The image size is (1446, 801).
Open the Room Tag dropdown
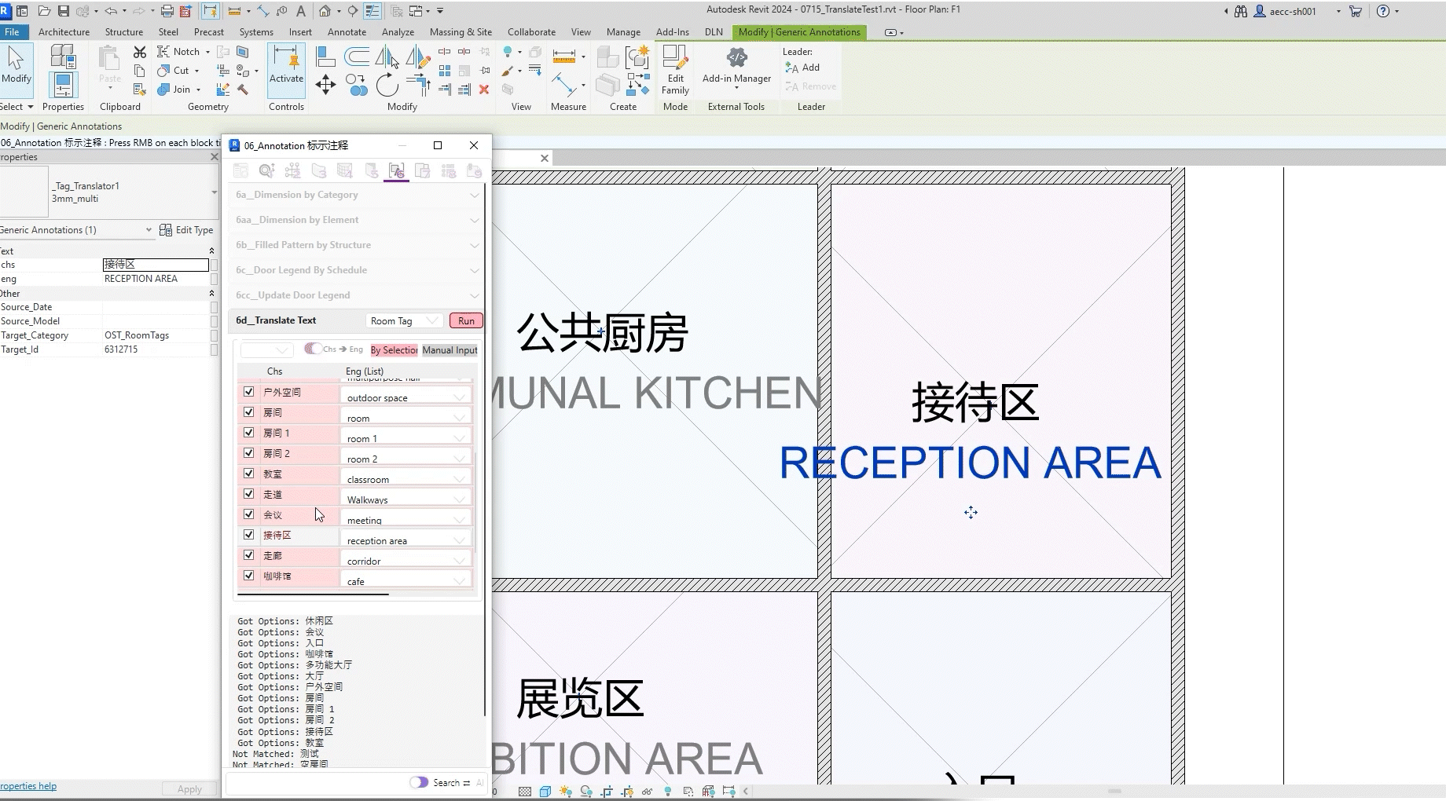[x=404, y=320]
